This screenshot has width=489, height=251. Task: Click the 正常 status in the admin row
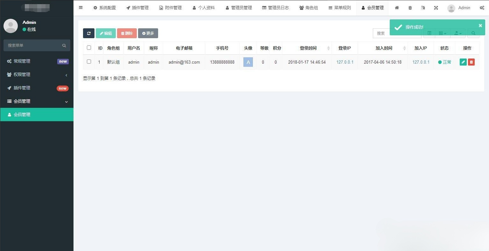click(444, 62)
